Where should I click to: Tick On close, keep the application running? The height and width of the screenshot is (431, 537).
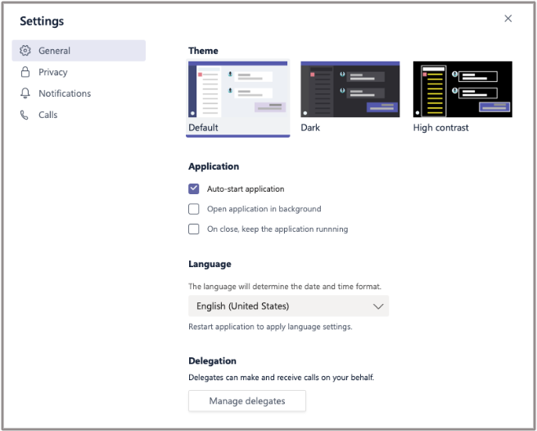pos(194,229)
